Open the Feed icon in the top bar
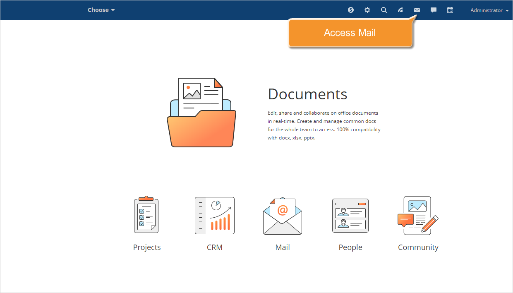The height and width of the screenshot is (293, 513). point(400,10)
